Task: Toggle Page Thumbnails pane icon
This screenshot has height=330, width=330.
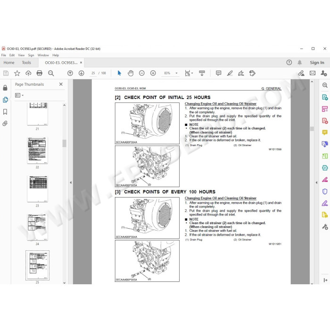Action: (6, 100)
